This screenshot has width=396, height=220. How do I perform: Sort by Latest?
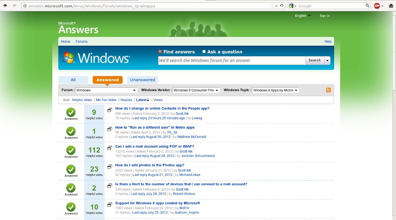143,100
